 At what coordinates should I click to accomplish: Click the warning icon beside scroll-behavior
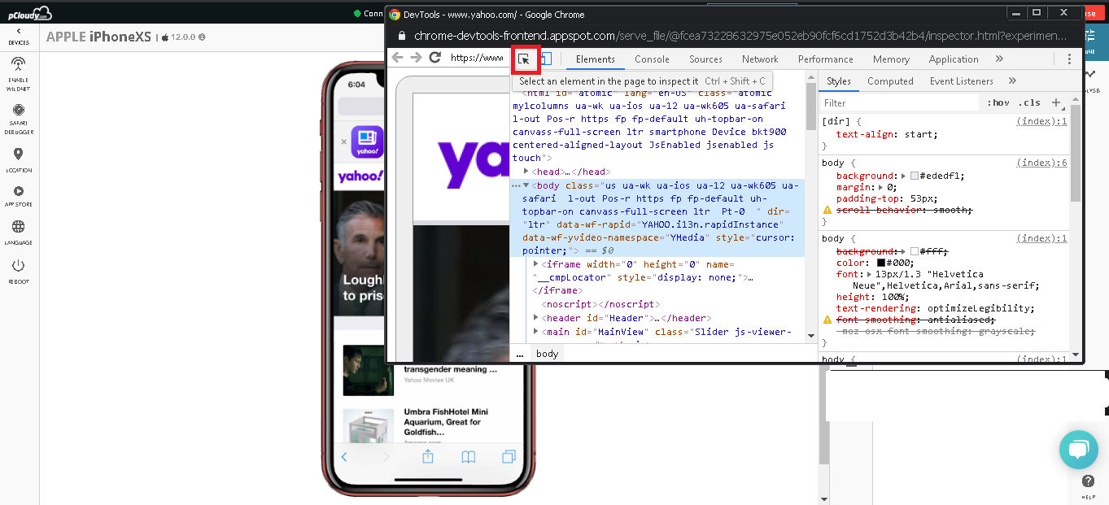coord(827,210)
